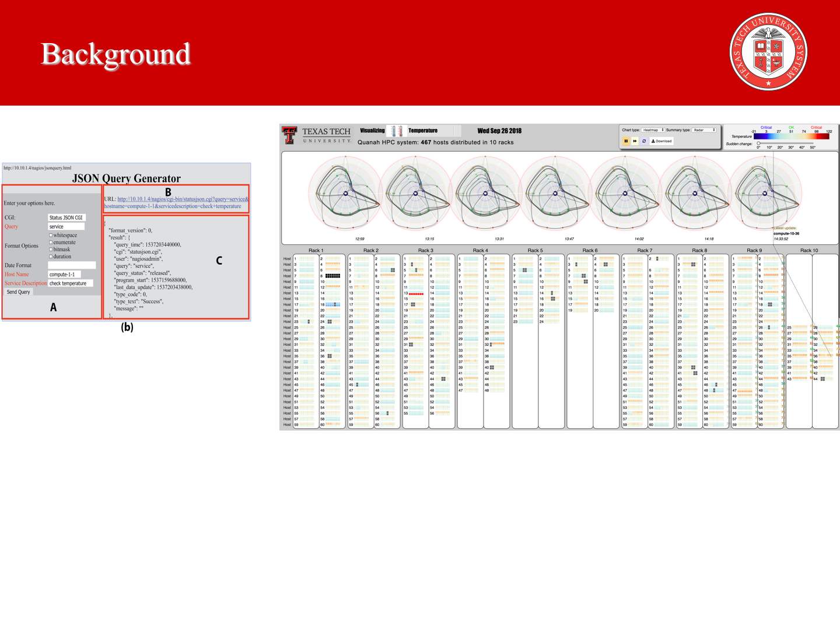The height and width of the screenshot is (630, 840).
Task: Click the Sudden change slider handle
Action: (x=758, y=143)
